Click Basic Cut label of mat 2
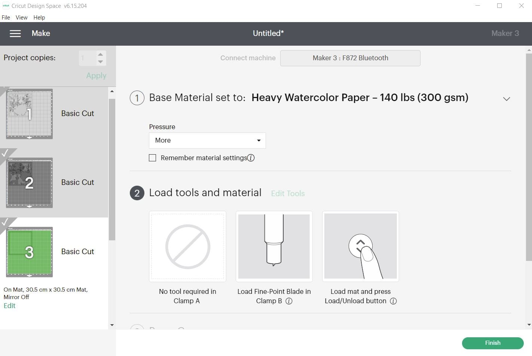 [77, 182]
